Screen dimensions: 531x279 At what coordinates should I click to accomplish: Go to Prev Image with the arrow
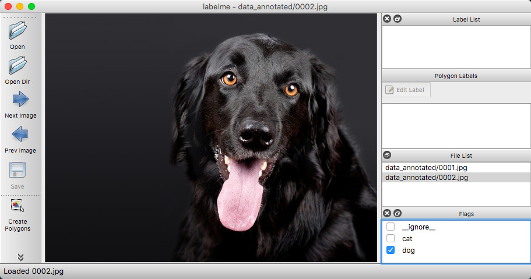click(20, 135)
